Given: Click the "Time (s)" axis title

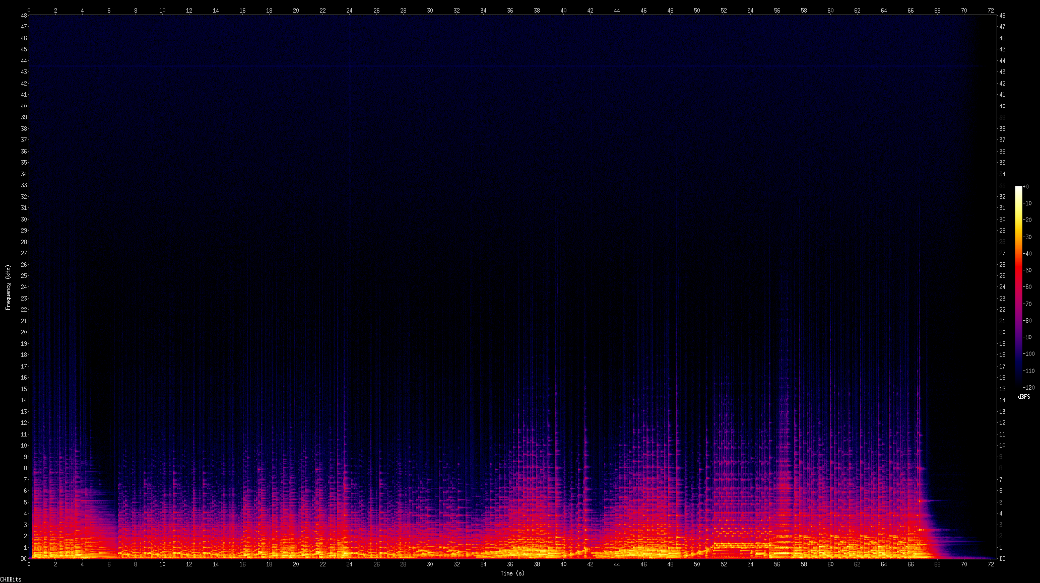Looking at the screenshot, I should [x=512, y=573].
